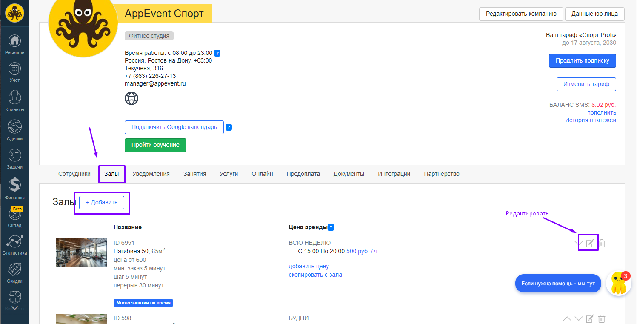Switch to the Сотрудники tab
This screenshot has height=324, width=637.
click(x=74, y=174)
